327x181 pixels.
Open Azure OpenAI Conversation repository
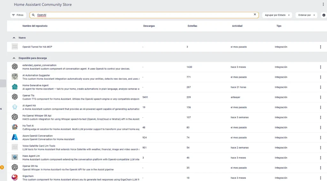[x=167, y=138]
